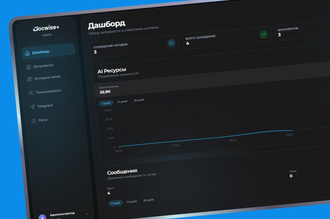
Task: Click the home icon beside Дашборд
Action: 28,53
